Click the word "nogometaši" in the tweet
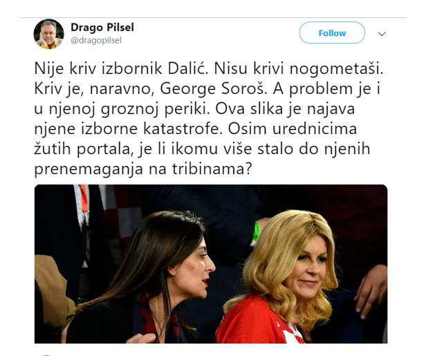The width and height of the screenshot is (426, 356). point(336,68)
